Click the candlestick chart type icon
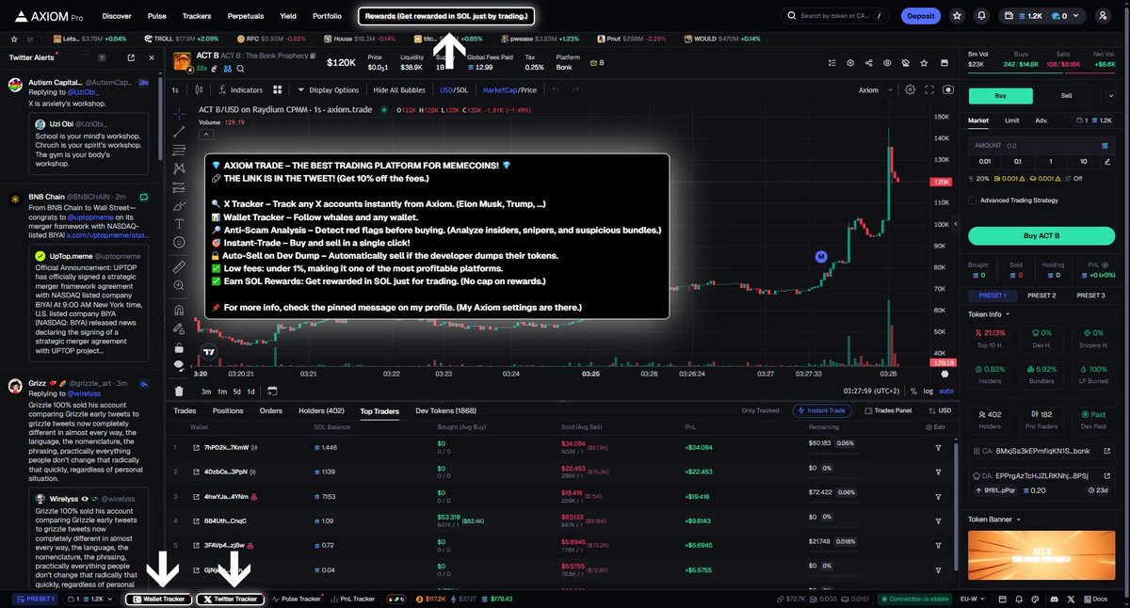The height and width of the screenshot is (608, 1130). (x=197, y=90)
